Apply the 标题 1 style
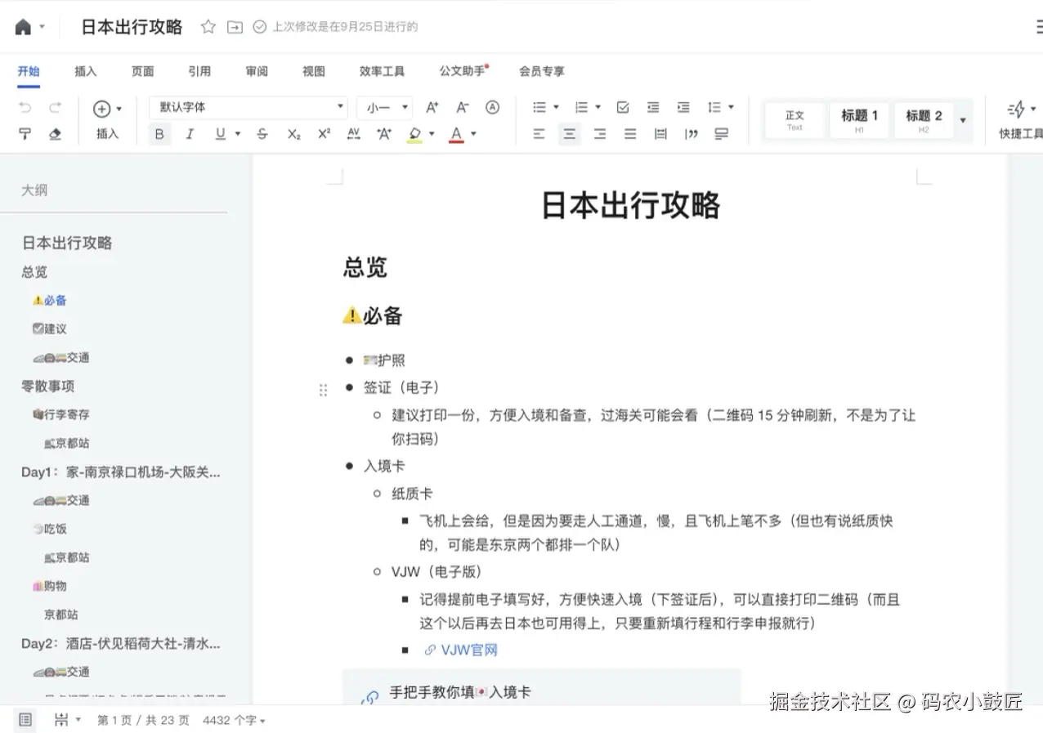The height and width of the screenshot is (733, 1043). pos(858,119)
